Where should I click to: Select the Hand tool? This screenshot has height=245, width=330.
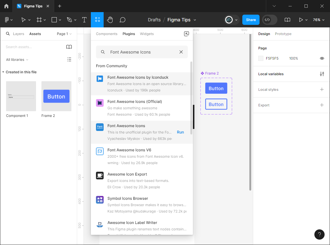pyautogui.click(x=110, y=20)
